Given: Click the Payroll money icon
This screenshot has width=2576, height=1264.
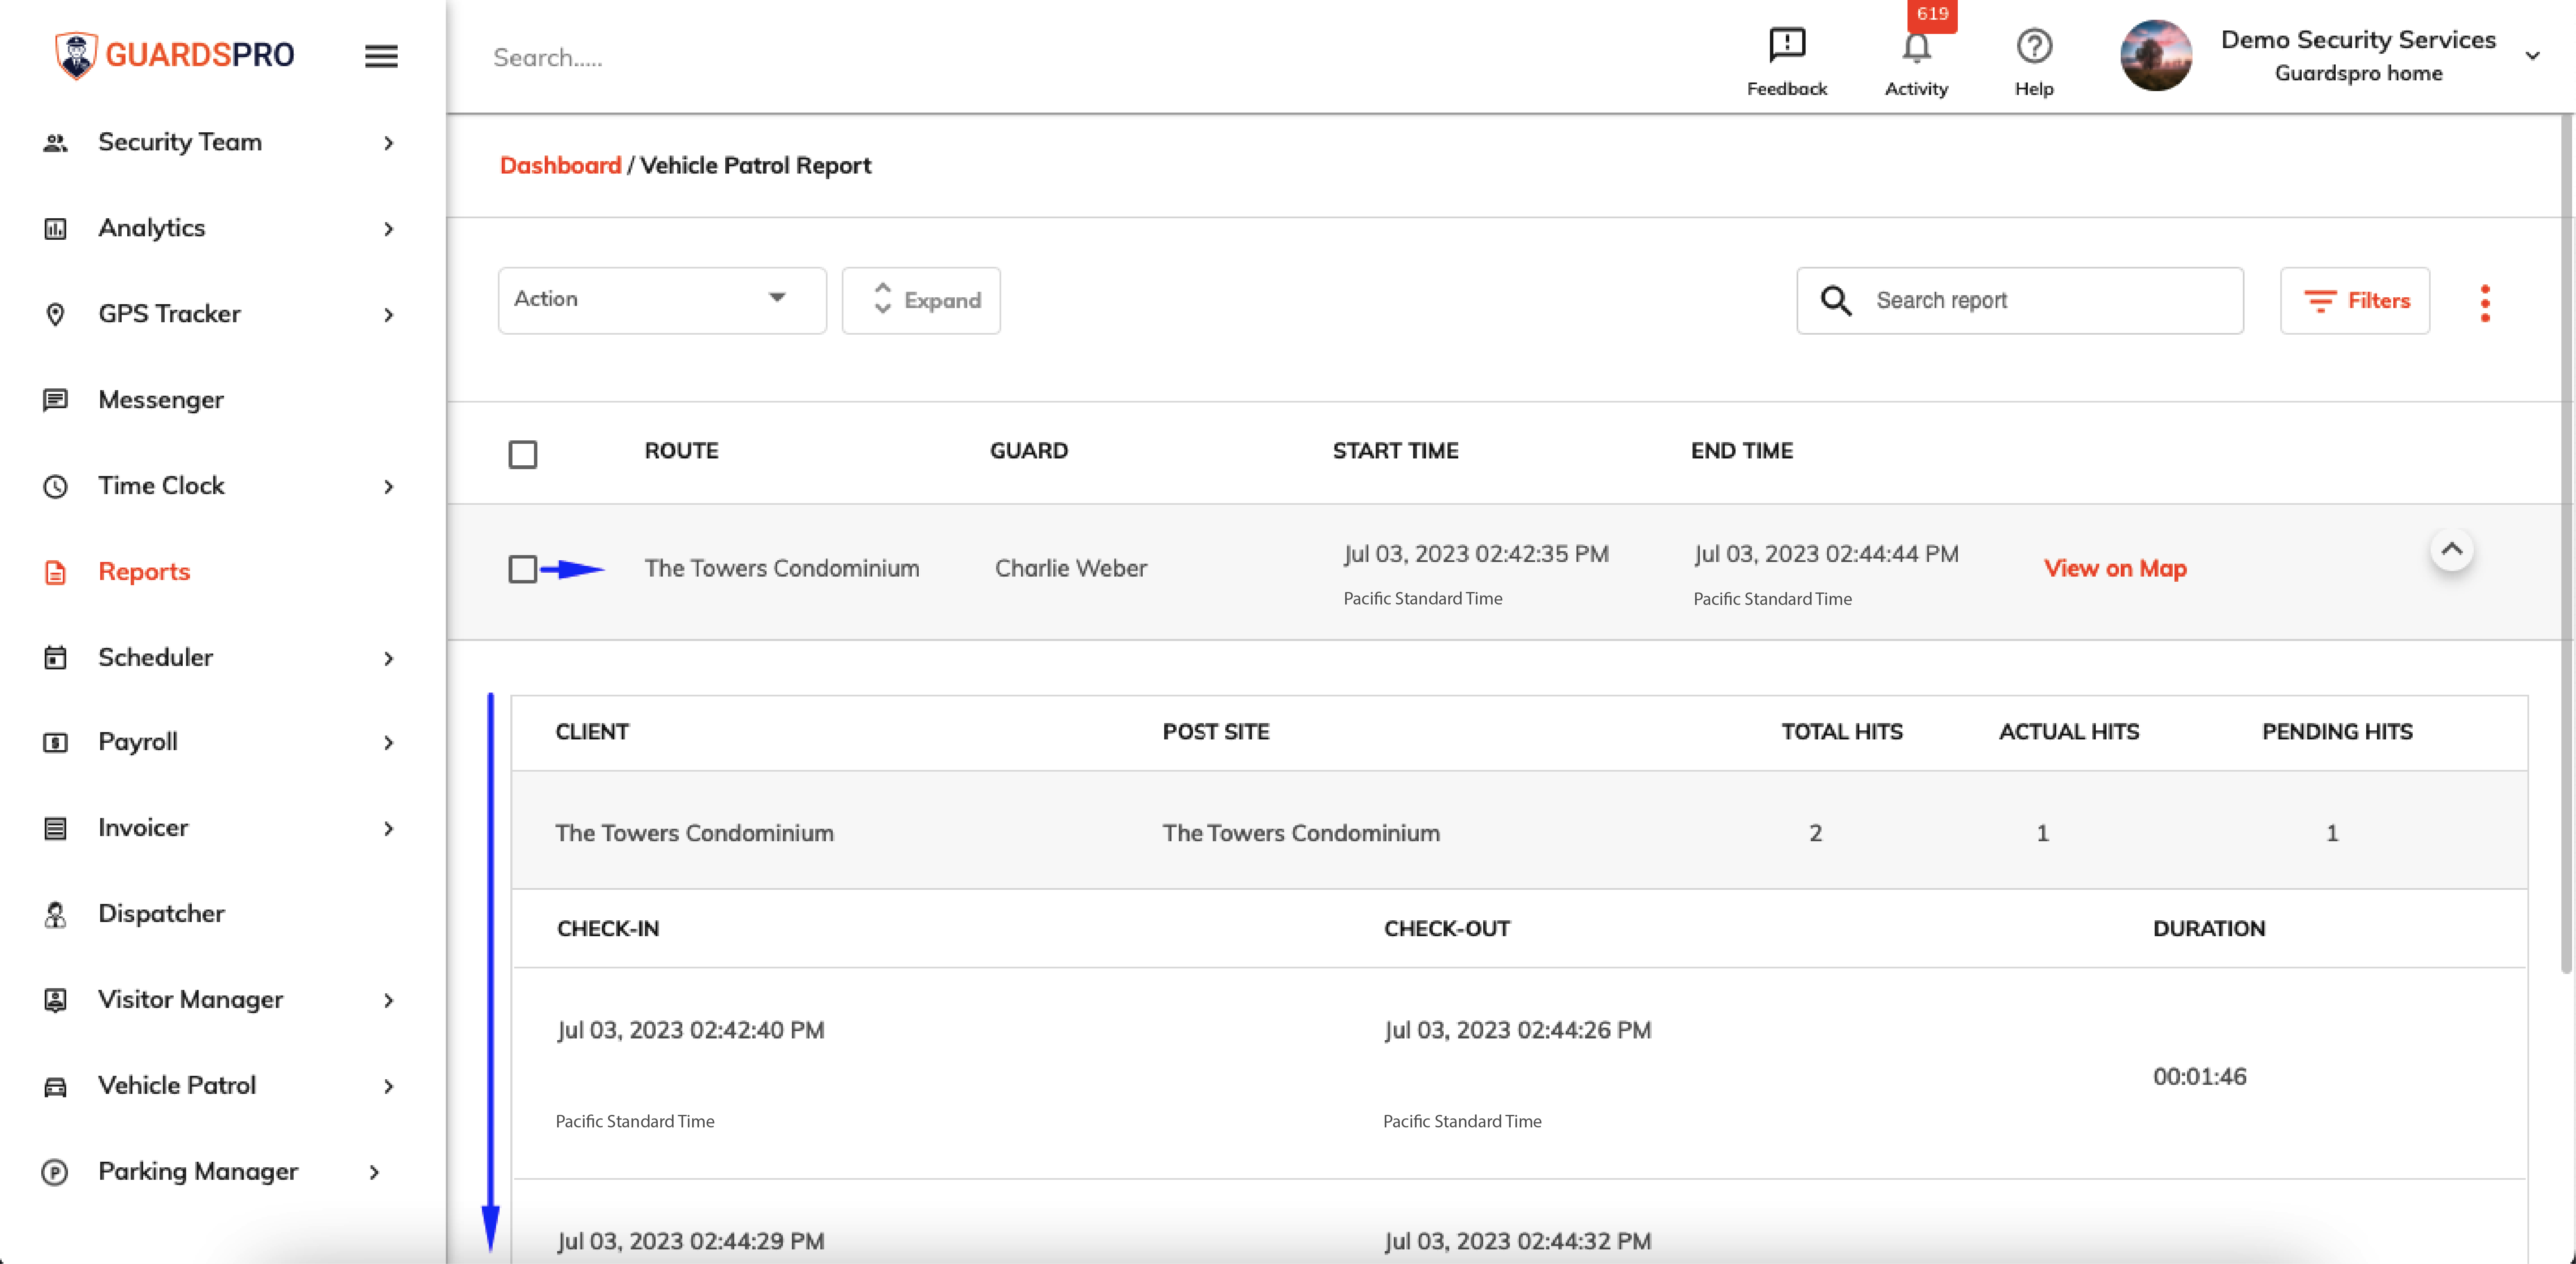Looking at the screenshot, I should coord(56,742).
